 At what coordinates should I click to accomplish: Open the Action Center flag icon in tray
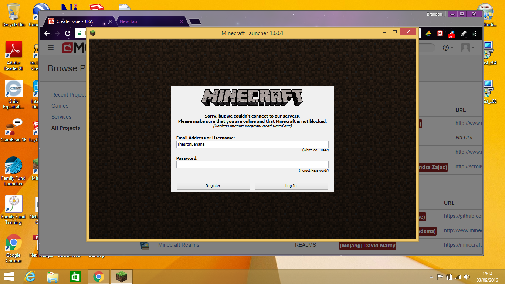click(440, 277)
